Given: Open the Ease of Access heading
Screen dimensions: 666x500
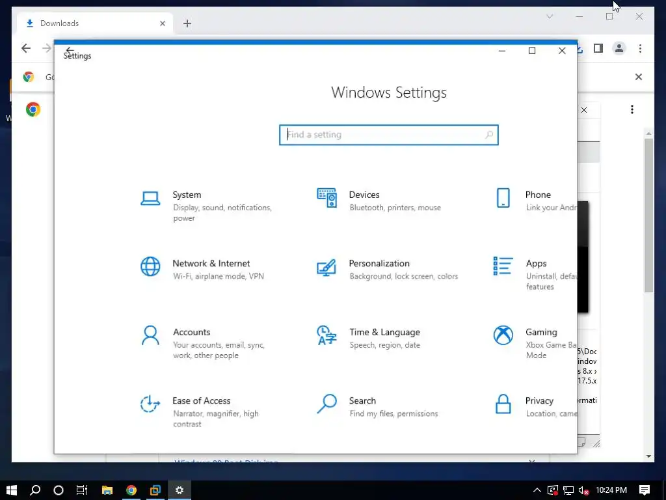Looking at the screenshot, I should click(202, 400).
